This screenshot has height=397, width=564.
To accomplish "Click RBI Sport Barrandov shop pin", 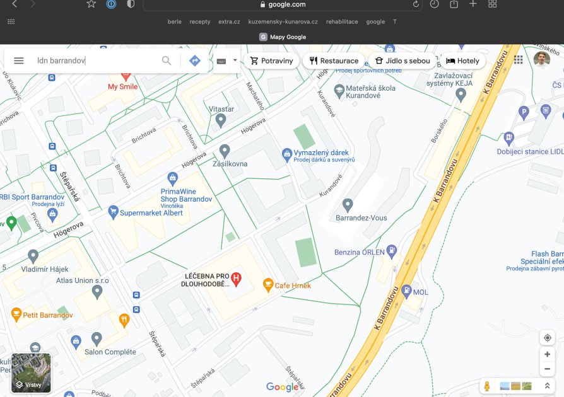I will [52, 215].
